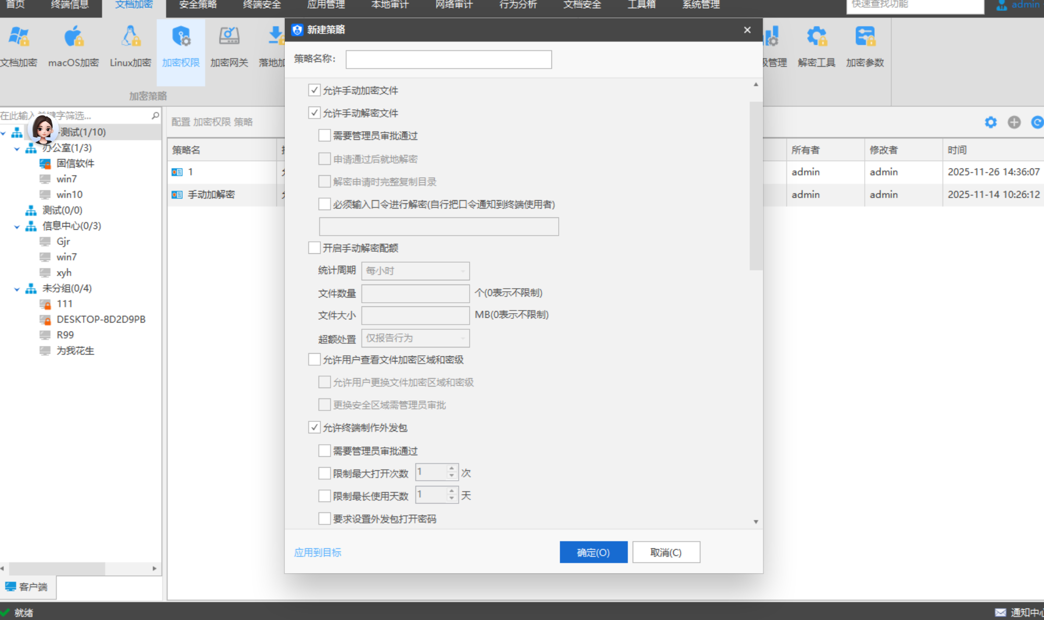Click the blue gear settings icon
The width and height of the screenshot is (1044, 620).
[x=990, y=122]
